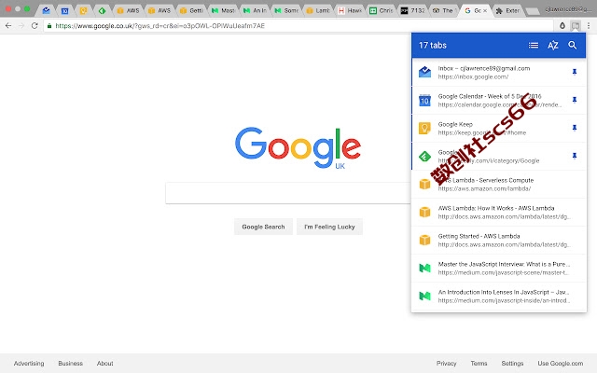The width and height of the screenshot is (597, 373).
Task: Open tab search magnifier in popup
Action: coord(572,45)
